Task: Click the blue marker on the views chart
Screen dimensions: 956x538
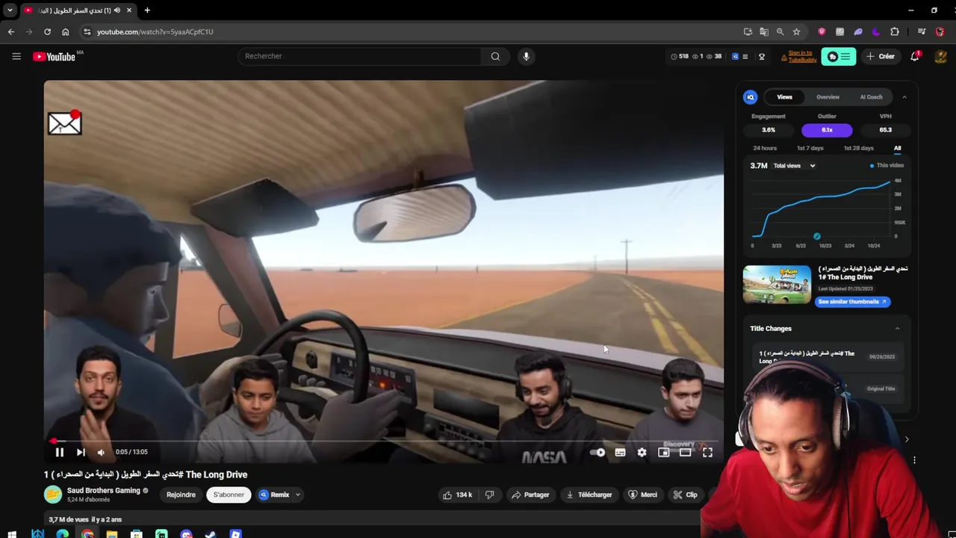Action: click(816, 236)
